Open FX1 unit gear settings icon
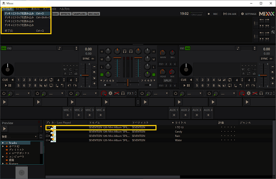Viewport: 276px width, 179px height. click(110, 93)
